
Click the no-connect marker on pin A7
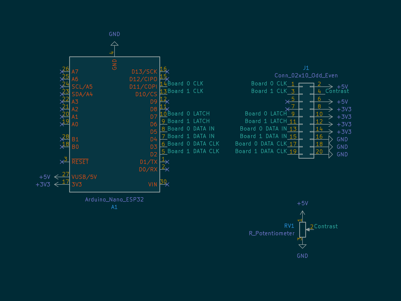[62, 72]
